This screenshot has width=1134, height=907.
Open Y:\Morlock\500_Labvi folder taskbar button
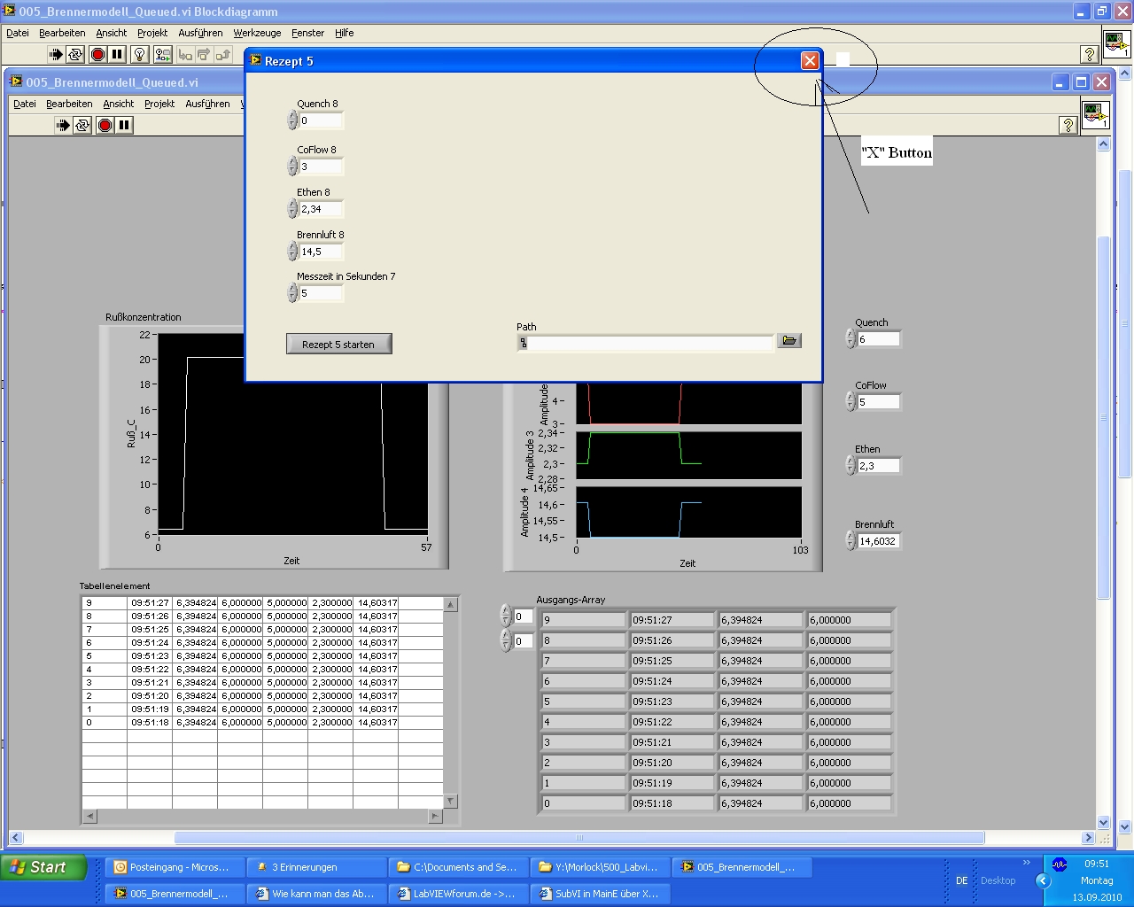(600, 867)
